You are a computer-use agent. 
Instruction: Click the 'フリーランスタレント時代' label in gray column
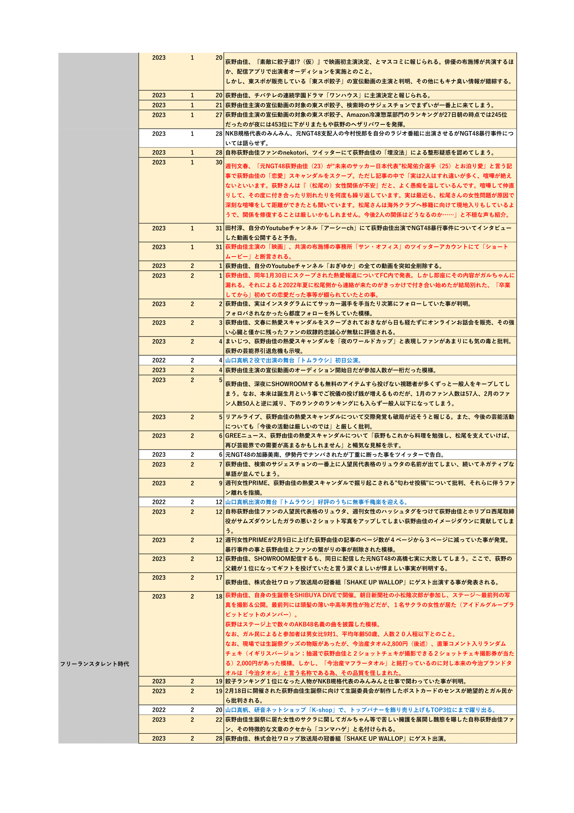[x=94, y=664]
